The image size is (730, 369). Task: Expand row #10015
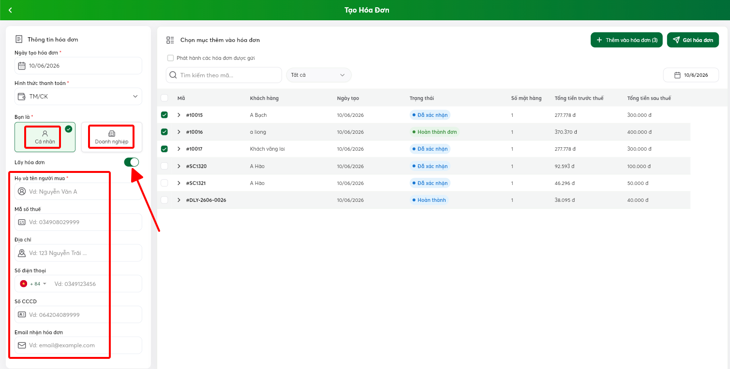click(x=179, y=115)
